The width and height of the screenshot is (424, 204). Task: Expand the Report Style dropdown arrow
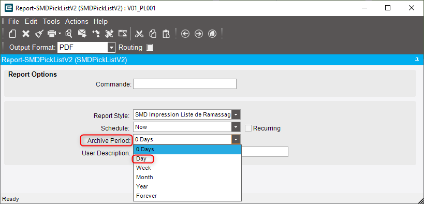[x=236, y=115]
